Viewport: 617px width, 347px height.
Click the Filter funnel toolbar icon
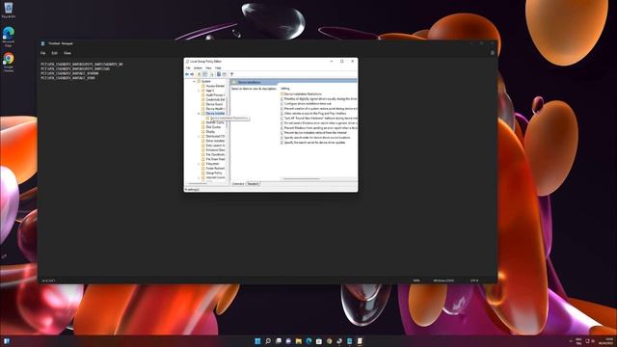point(231,74)
